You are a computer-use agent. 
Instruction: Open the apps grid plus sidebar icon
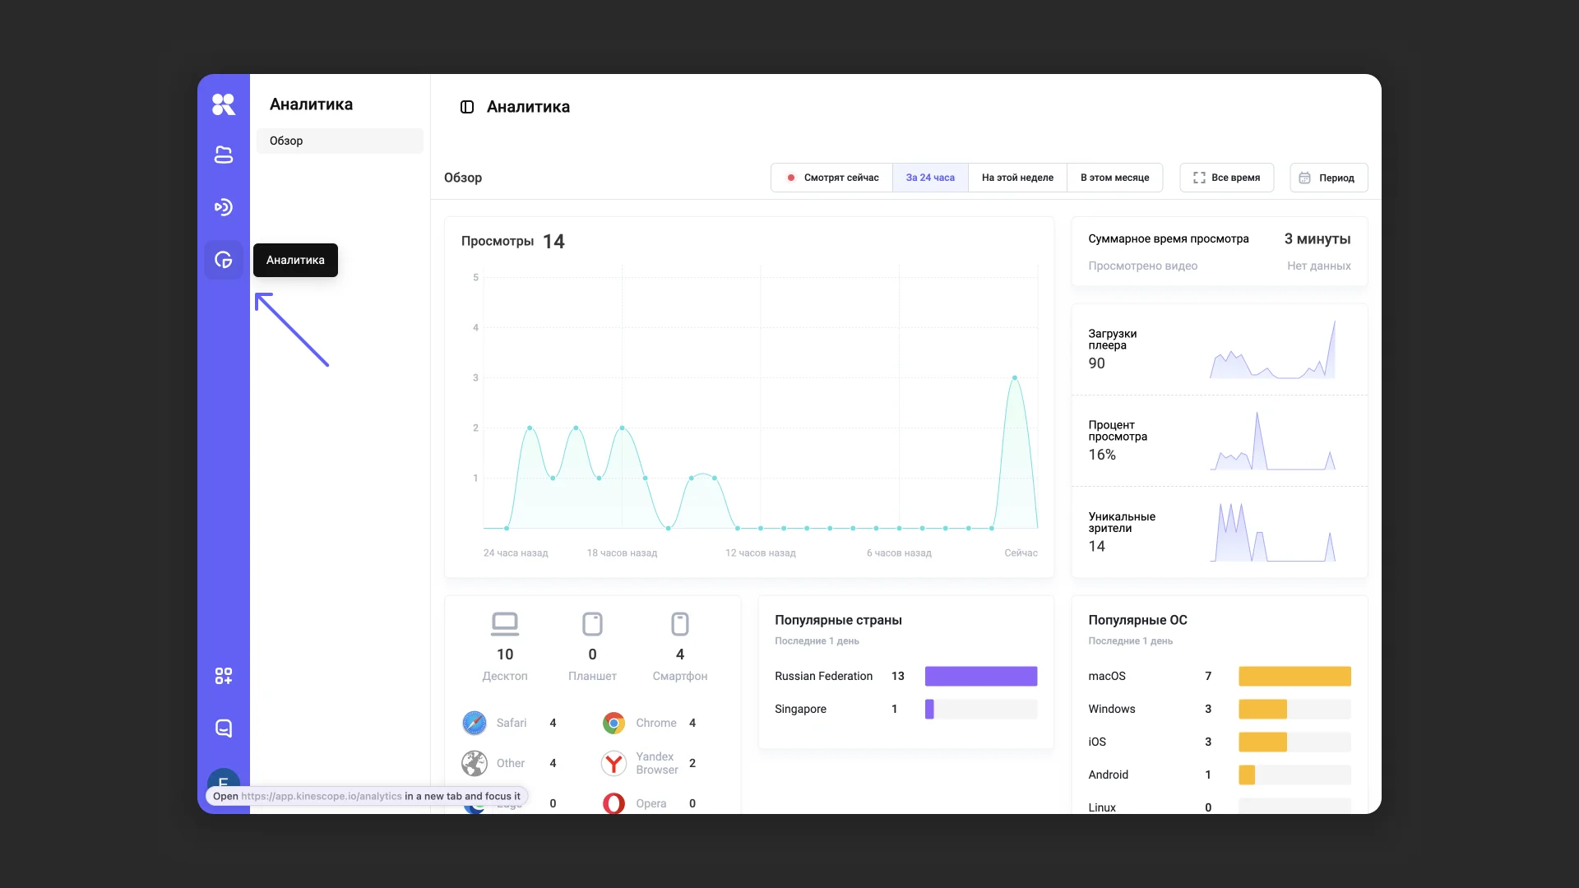(223, 676)
